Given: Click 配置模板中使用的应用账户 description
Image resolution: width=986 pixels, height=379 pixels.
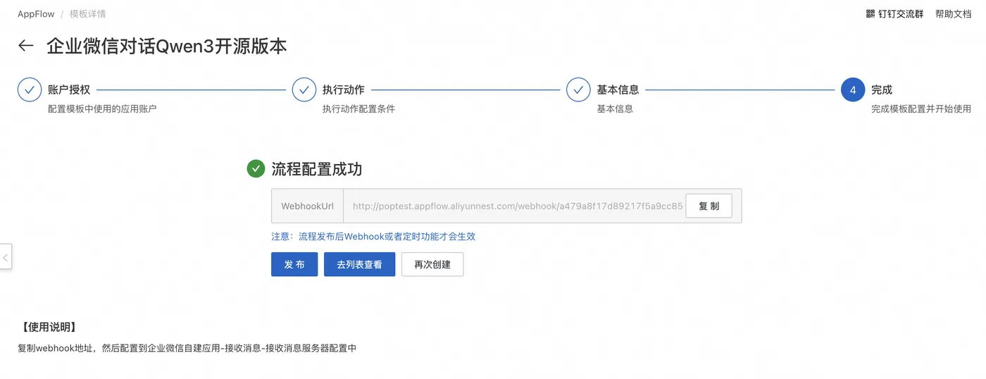Looking at the screenshot, I should tap(102, 109).
